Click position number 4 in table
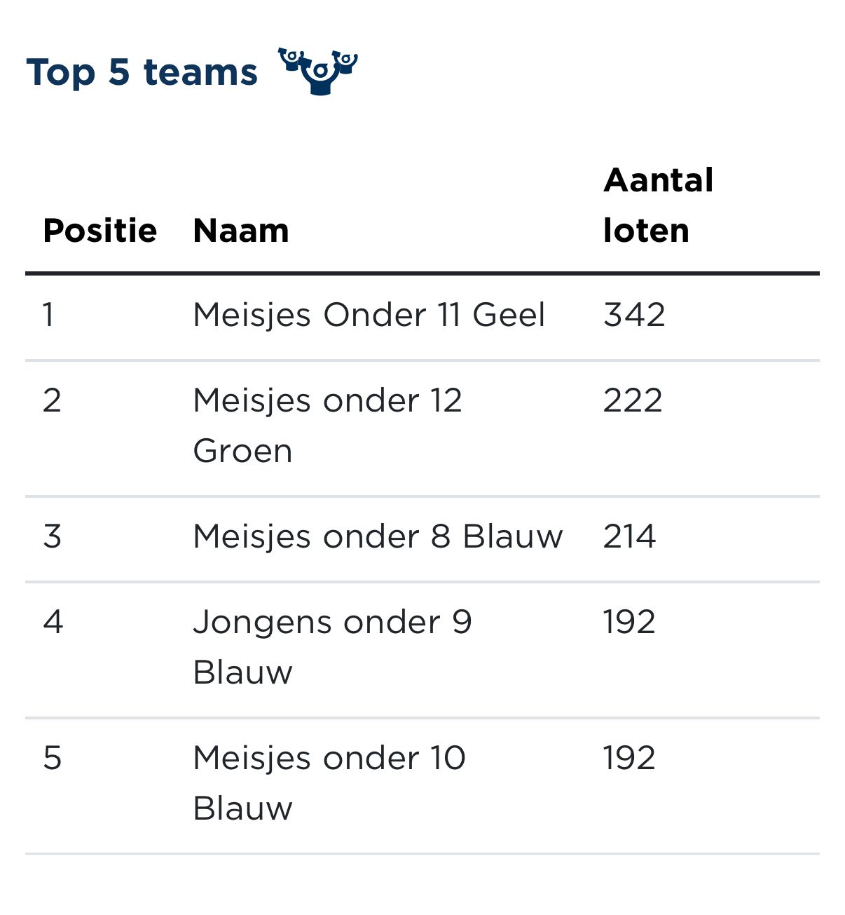Screen dimensions: 845x915 click(53, 623)
